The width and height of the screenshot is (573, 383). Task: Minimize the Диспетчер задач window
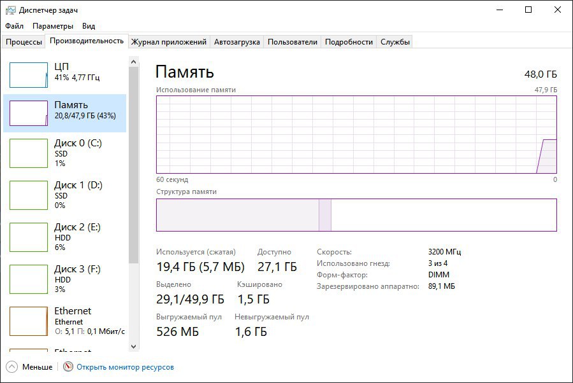500,10
